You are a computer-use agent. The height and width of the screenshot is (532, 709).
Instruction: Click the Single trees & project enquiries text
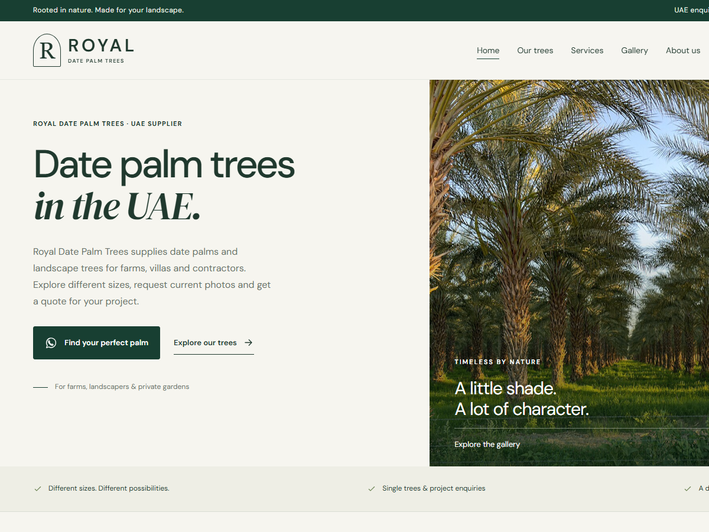tap(434, 488)
